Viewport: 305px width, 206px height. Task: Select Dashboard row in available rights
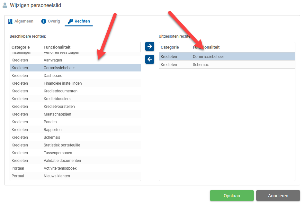pos(53,76)
